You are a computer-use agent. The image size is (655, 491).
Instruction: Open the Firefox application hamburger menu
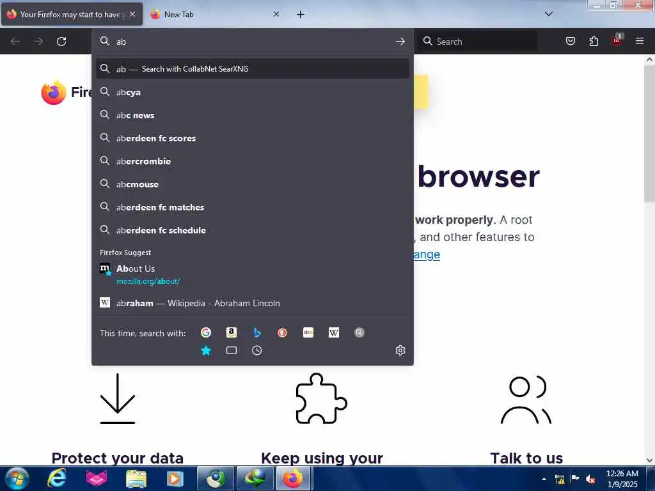640,42
